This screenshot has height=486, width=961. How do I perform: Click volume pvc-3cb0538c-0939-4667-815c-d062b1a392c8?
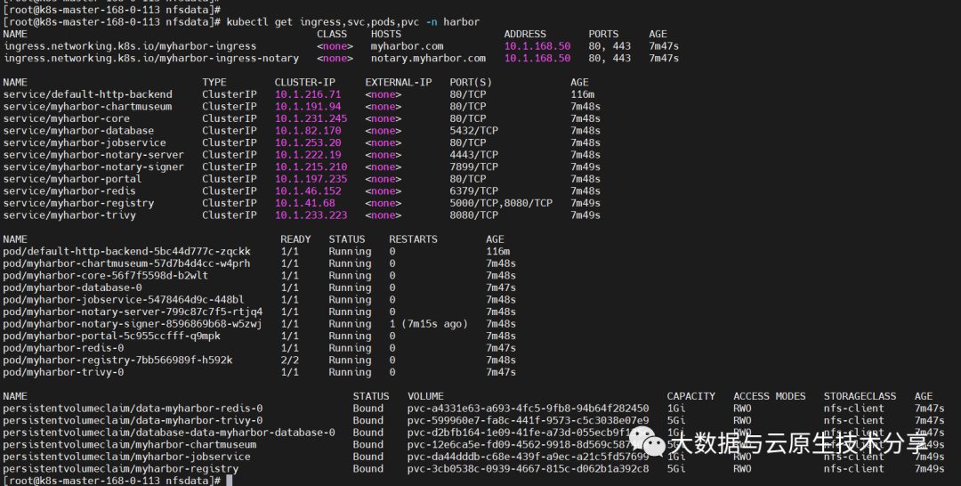(529, 468)
